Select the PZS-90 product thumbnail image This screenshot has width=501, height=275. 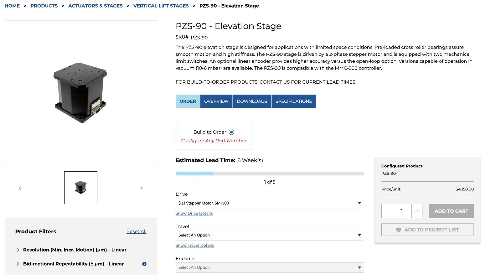(81, 188)
